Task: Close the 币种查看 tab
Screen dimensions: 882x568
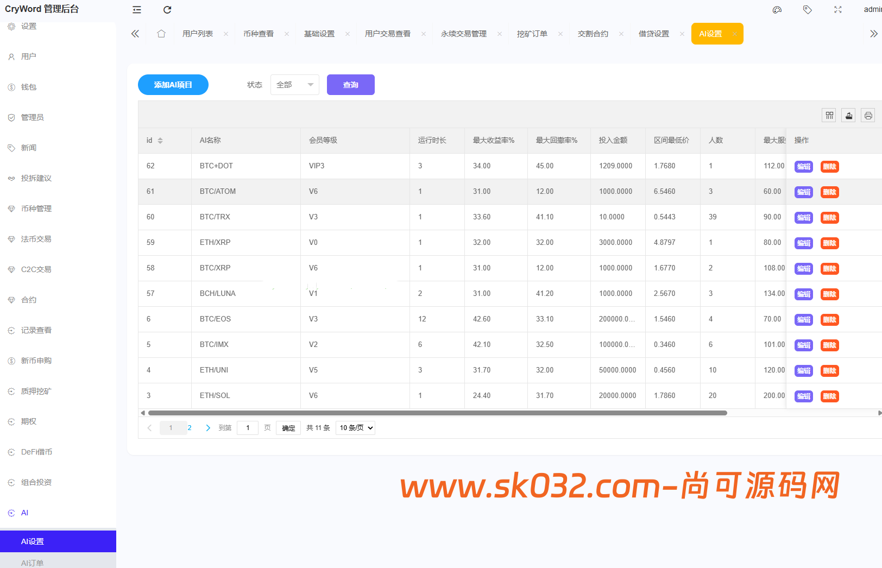Action: click(x=287, y=34)
